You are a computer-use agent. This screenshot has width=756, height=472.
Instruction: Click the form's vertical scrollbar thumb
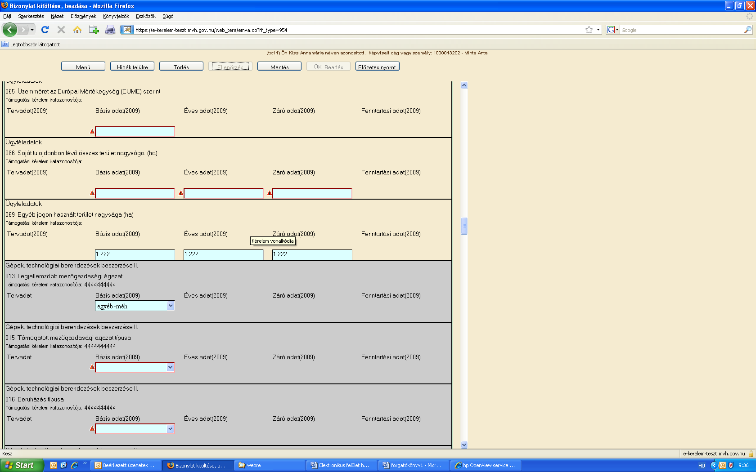click(464, 226)
